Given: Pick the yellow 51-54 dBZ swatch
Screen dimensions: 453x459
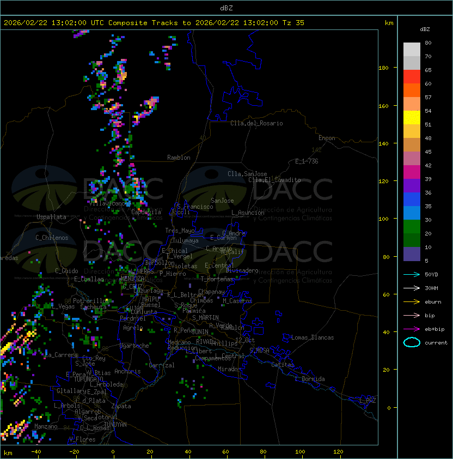Looking at the screenshot, I should (x=412, y=118).
